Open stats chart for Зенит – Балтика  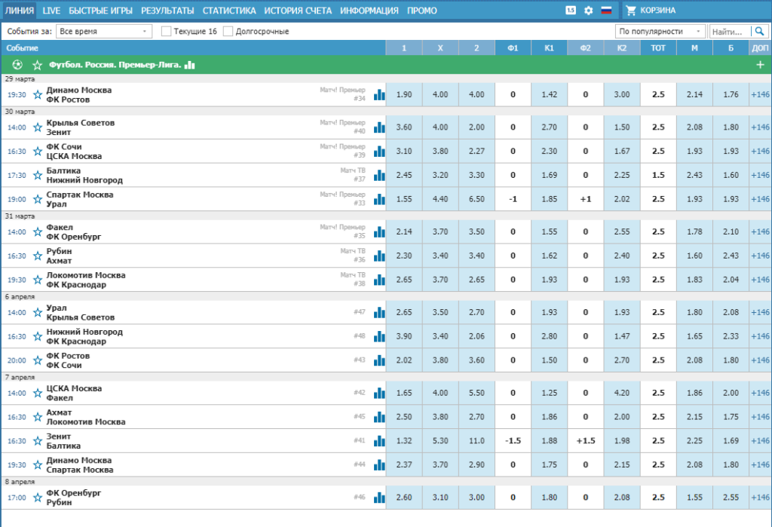point(379,441)
